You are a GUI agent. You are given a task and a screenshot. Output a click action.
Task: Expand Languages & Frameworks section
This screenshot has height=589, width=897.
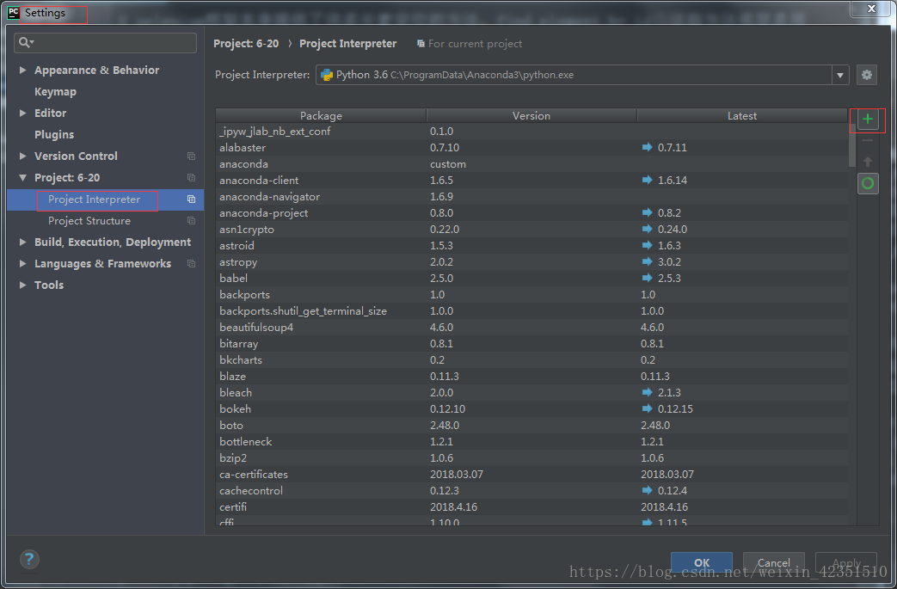click(23, 264)
